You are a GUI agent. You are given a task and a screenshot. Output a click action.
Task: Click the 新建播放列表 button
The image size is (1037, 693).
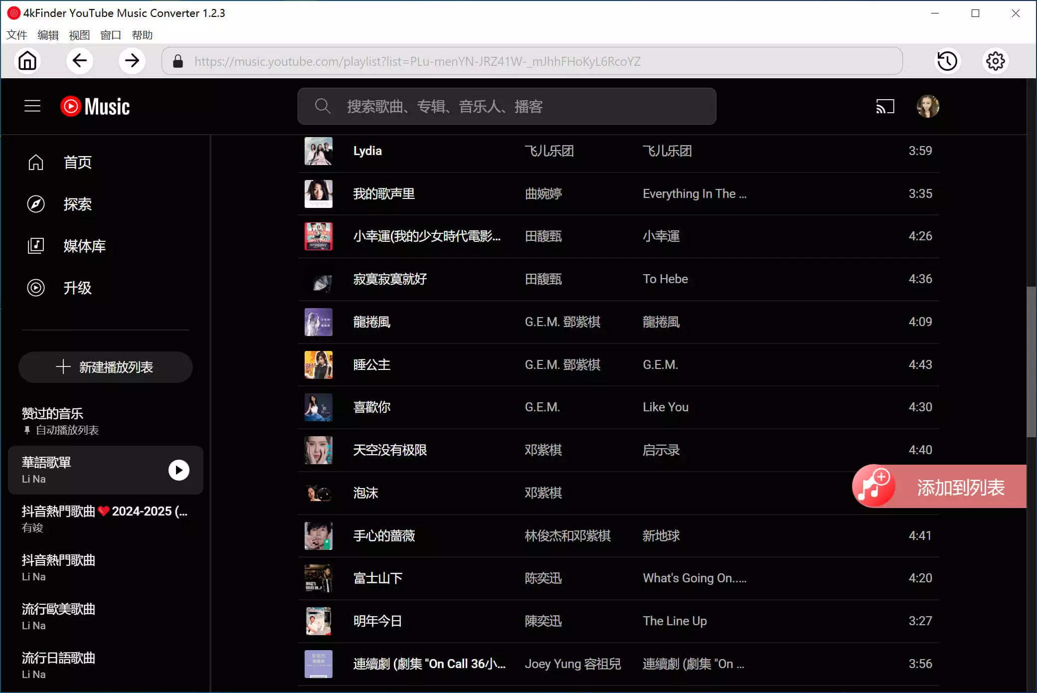pyautogui.click(x=105, y=367)
